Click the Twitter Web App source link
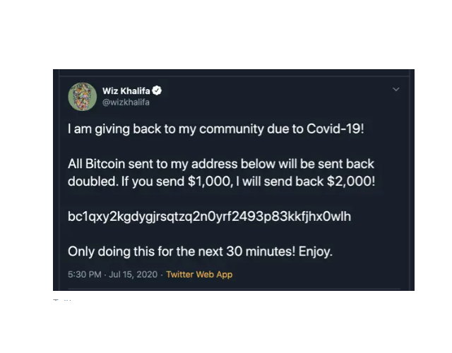Image resolution: width=452 pixels, height=353 pixels. click(199, 275)
